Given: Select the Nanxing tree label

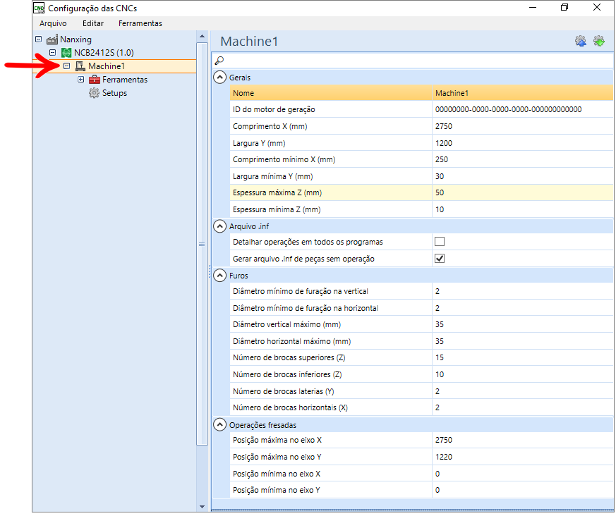Looking at the screenshot, I should (x=76, y=39).
